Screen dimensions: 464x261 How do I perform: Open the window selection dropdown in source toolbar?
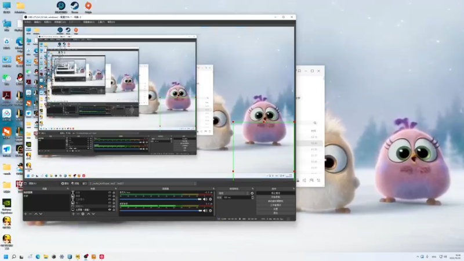coord(143,183)
